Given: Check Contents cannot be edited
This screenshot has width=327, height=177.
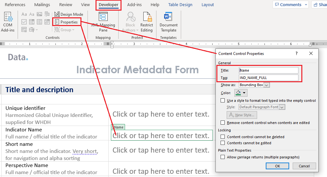Looking at the screenshot, I should pyautogui.click(x=223, y=143).
